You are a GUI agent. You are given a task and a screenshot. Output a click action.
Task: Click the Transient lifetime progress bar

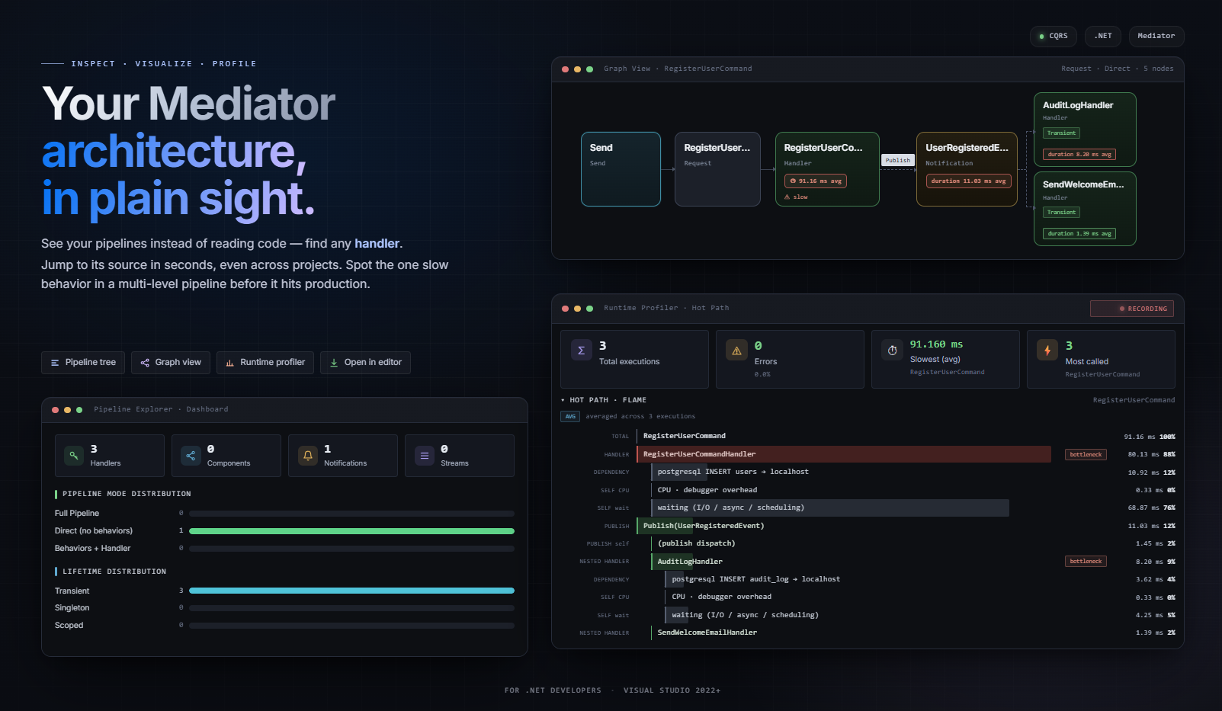coord(351,591)
